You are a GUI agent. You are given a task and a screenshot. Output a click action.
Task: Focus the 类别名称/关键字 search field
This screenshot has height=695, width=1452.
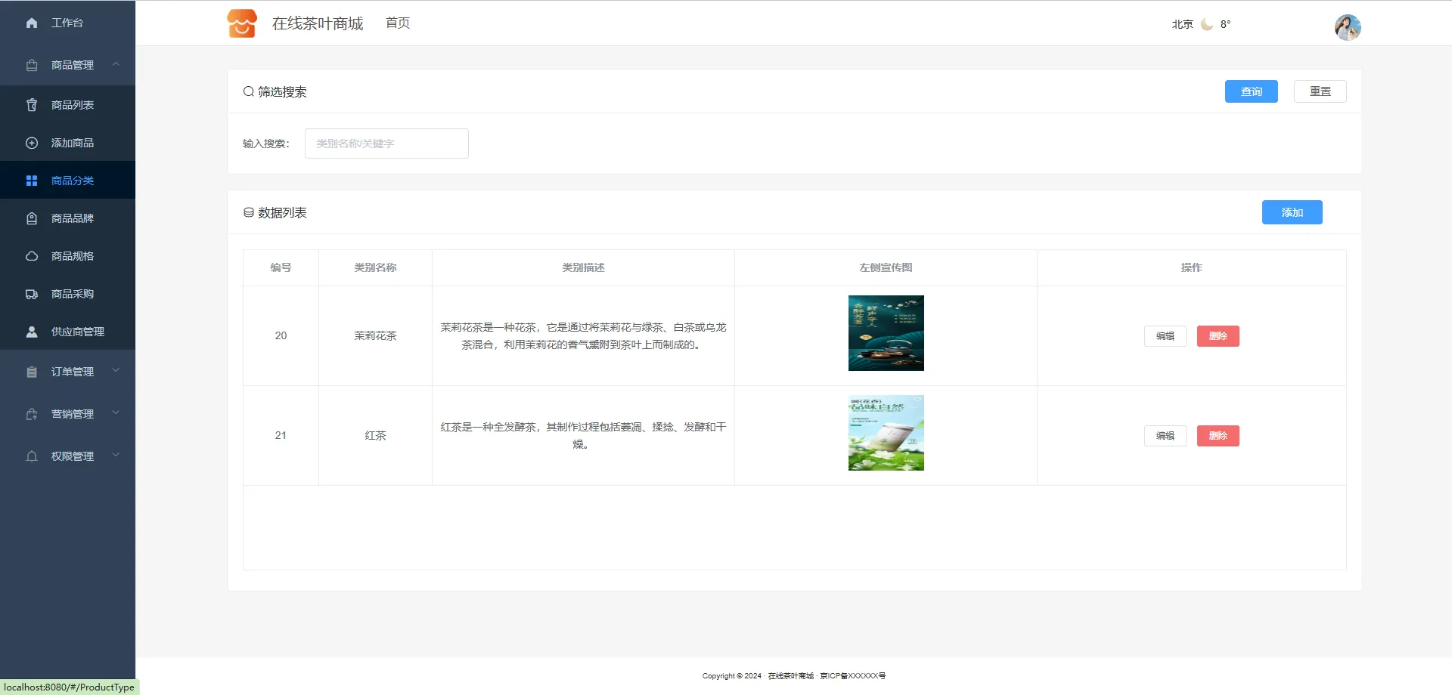pos(386,144)
